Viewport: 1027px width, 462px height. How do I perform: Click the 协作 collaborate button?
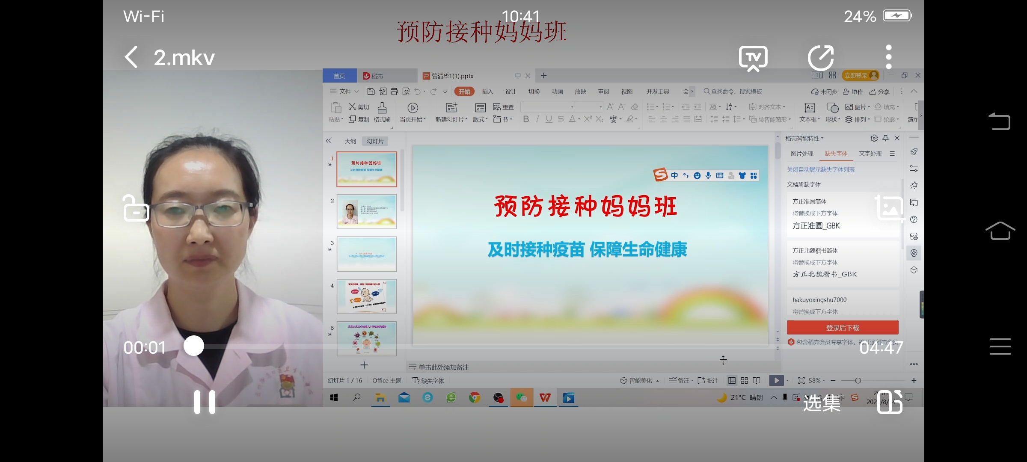(x=853, y=92)
